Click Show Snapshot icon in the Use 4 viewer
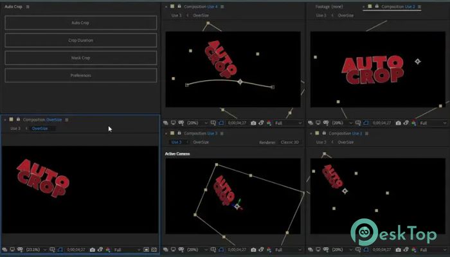The image size is (450, 257). [261, 123]
